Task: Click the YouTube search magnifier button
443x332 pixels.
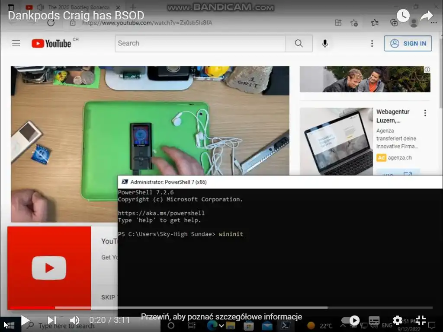Action: click(x=299, y=43)
